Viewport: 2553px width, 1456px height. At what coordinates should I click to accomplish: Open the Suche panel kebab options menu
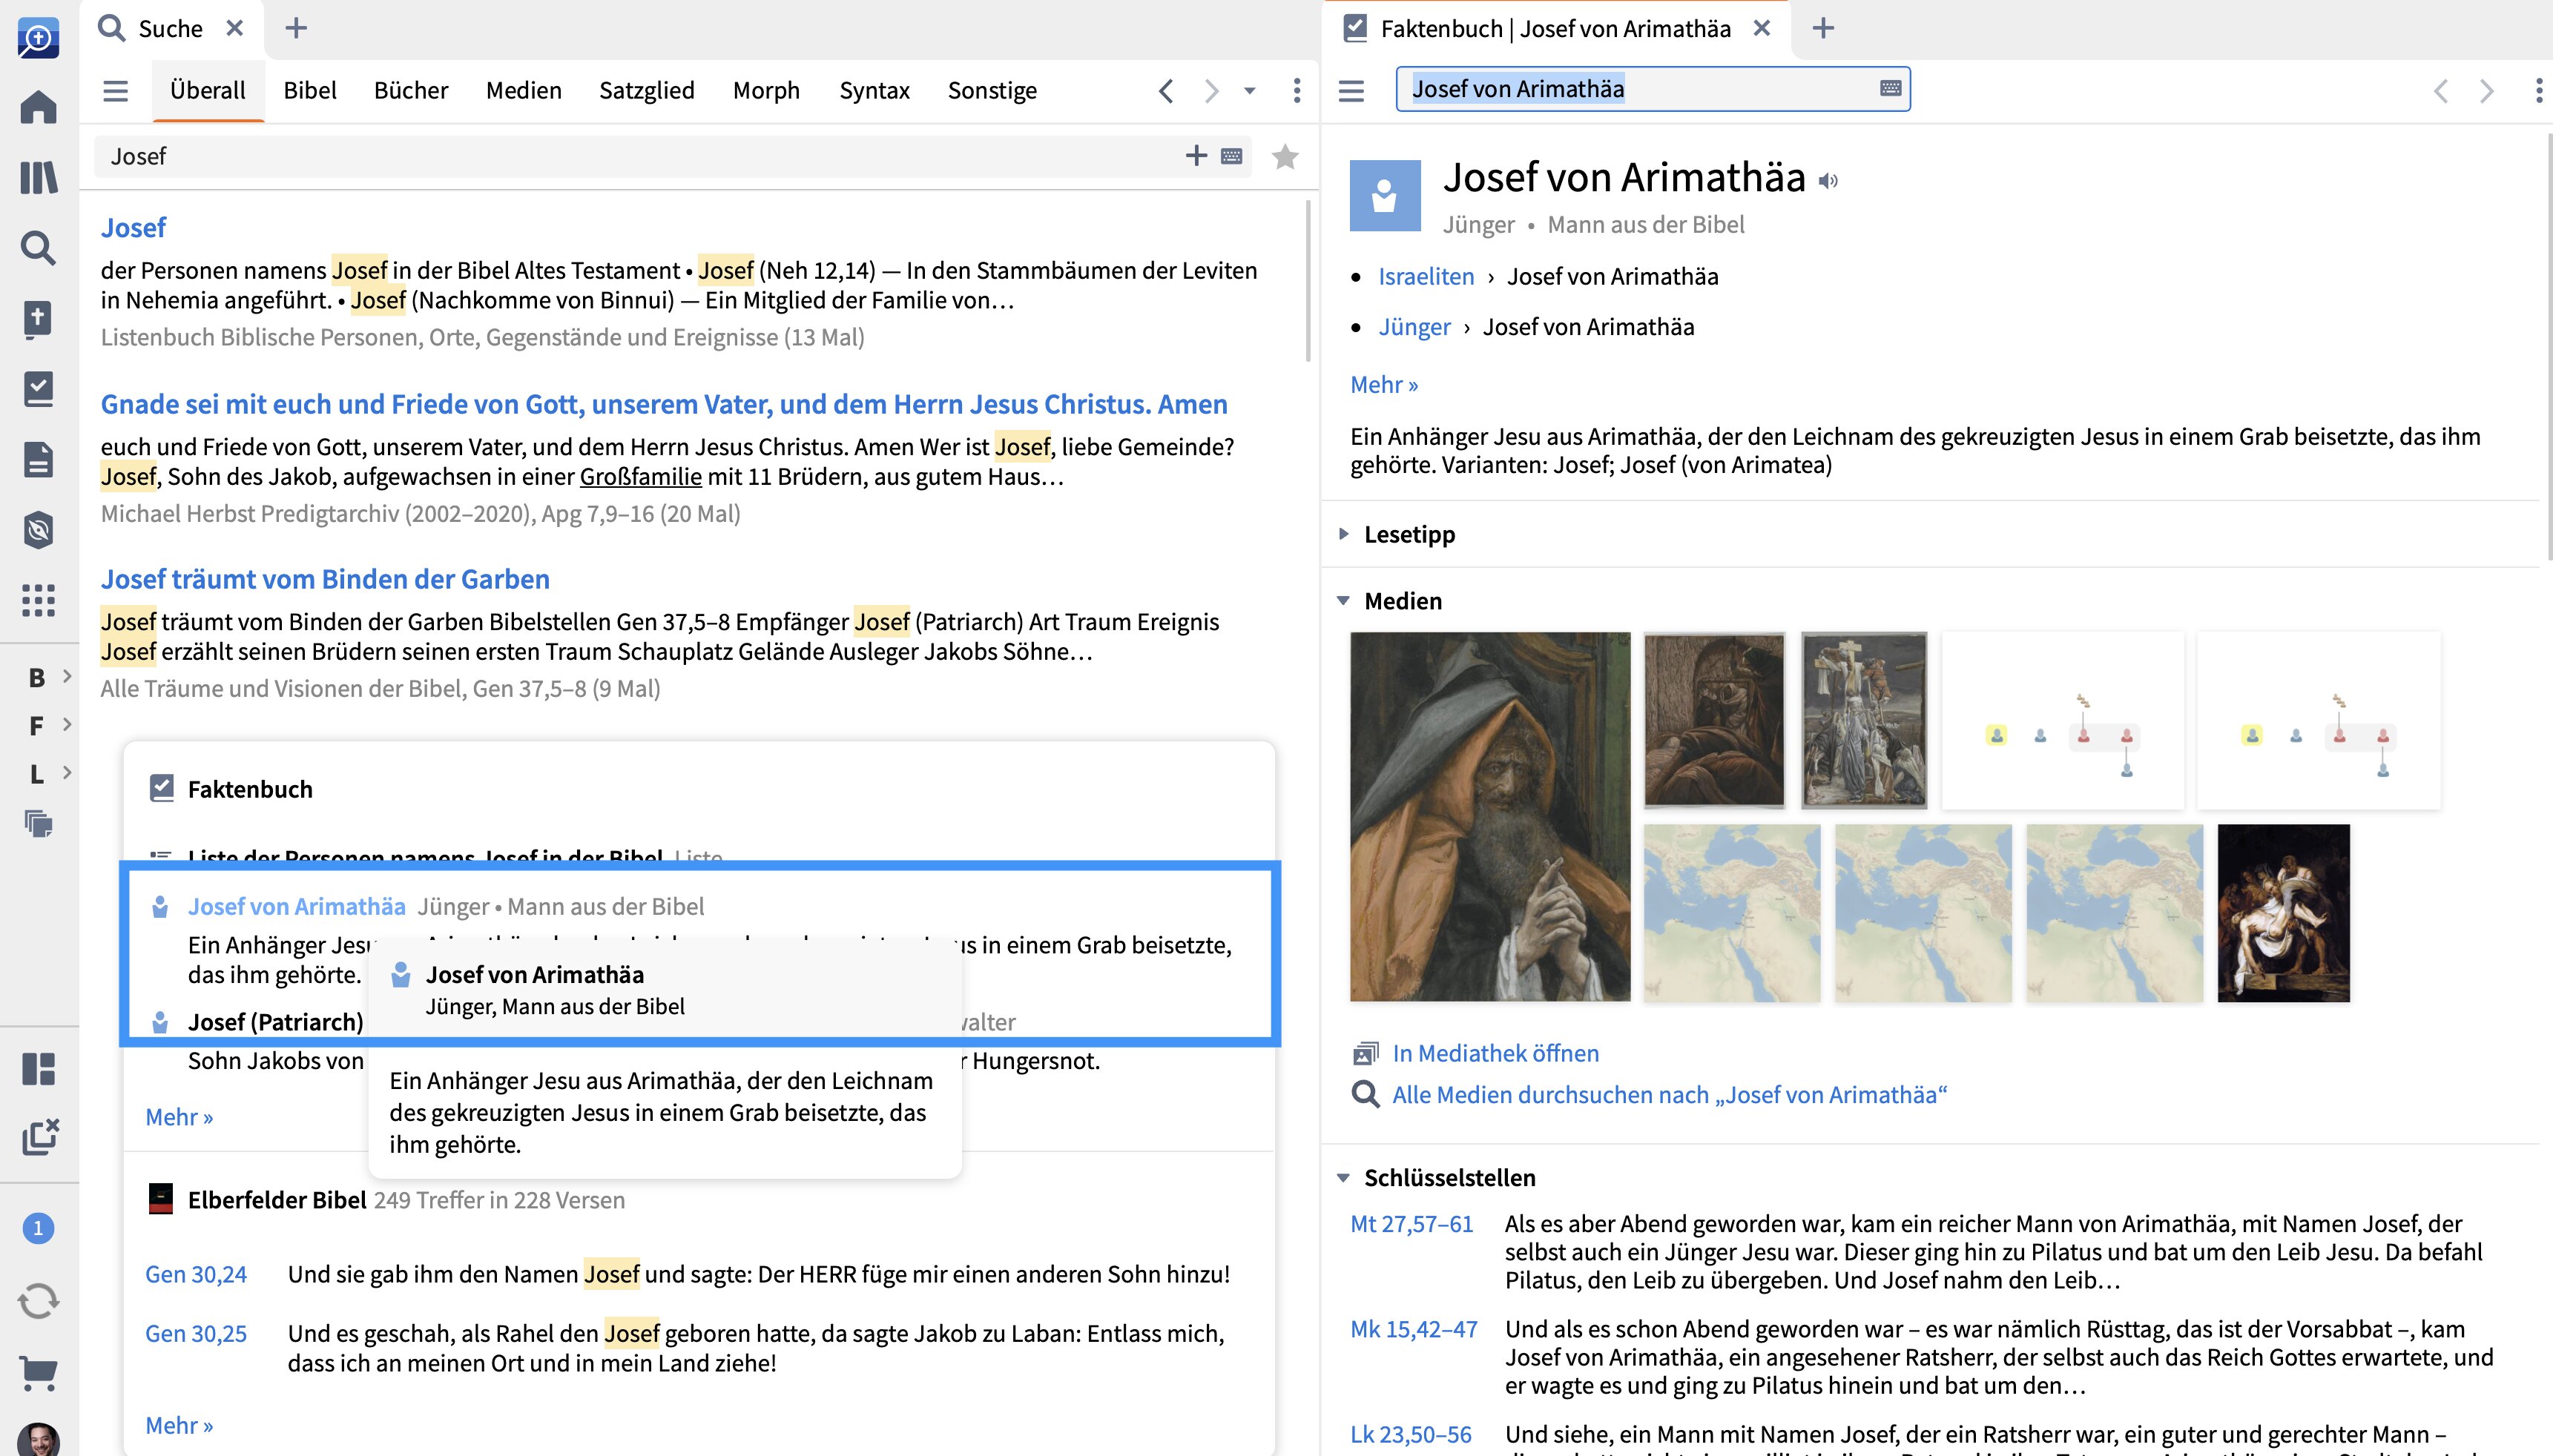1297,91
